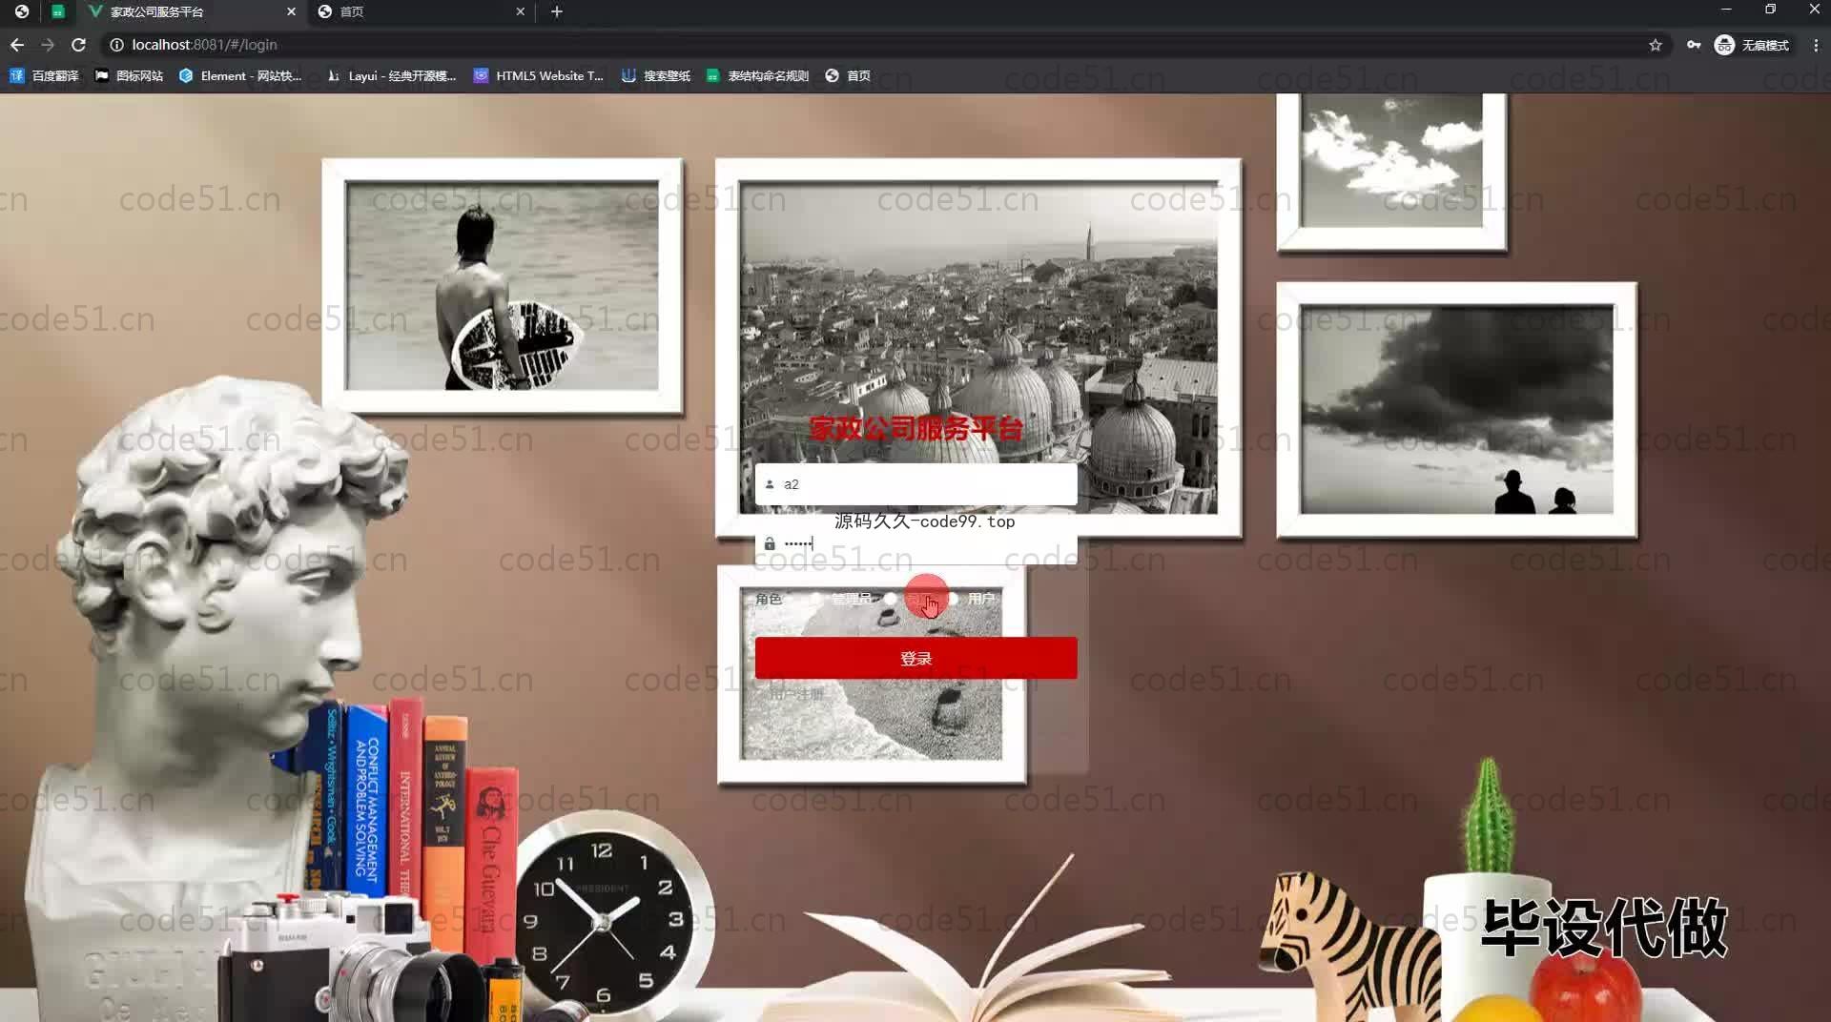Open a new browser tab

pyautogui.click(x=557, y=11)
